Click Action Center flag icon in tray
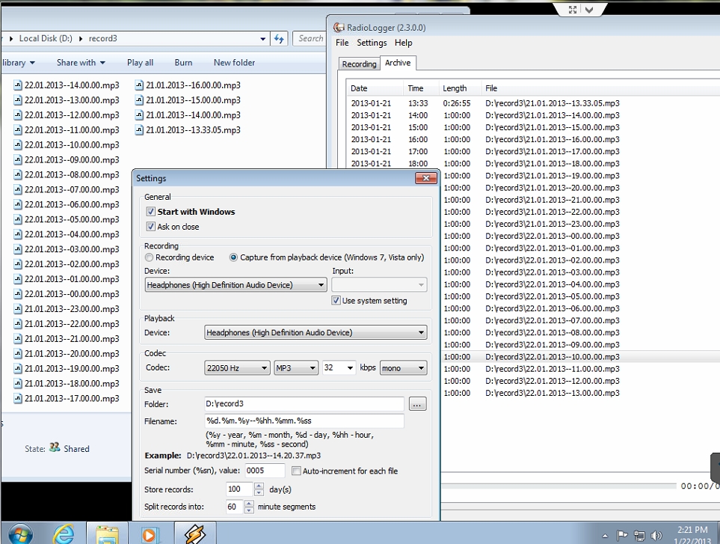720x544 pixels. pos(622,535)
